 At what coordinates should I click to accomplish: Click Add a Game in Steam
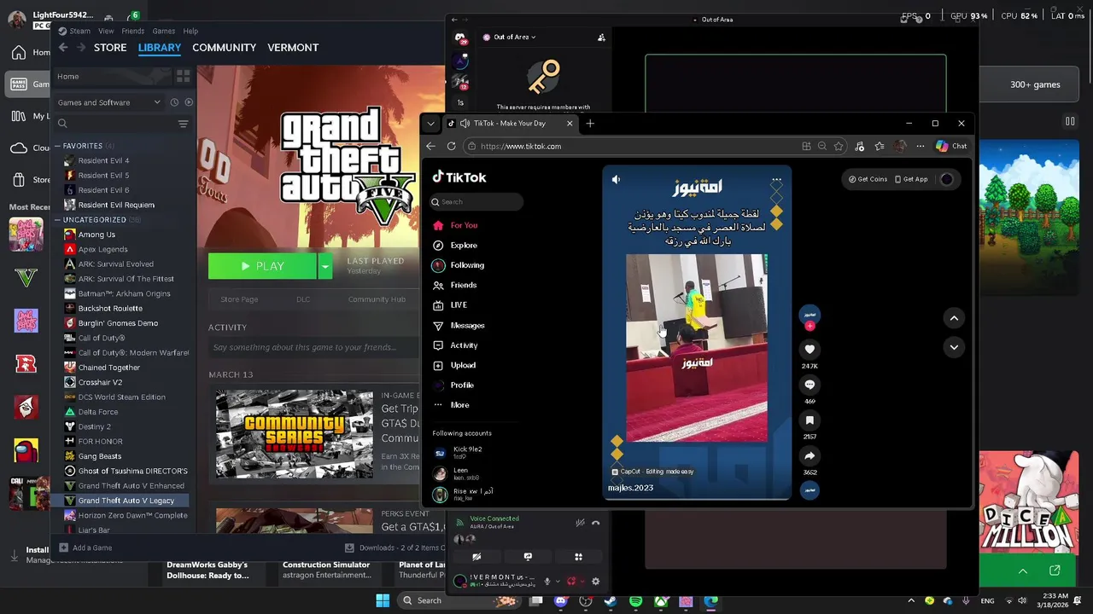[x=85, y=547]
